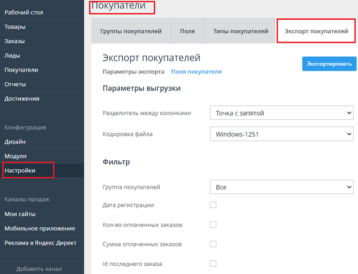Open the Экспорт покупателей tab

tap(316, 31)
